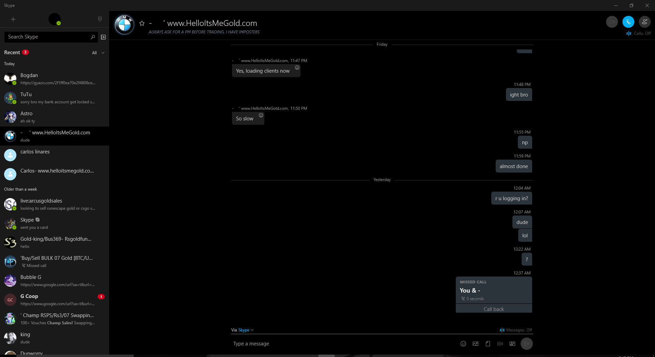
Task: Send contact card icon
Action: pos(512,344)
